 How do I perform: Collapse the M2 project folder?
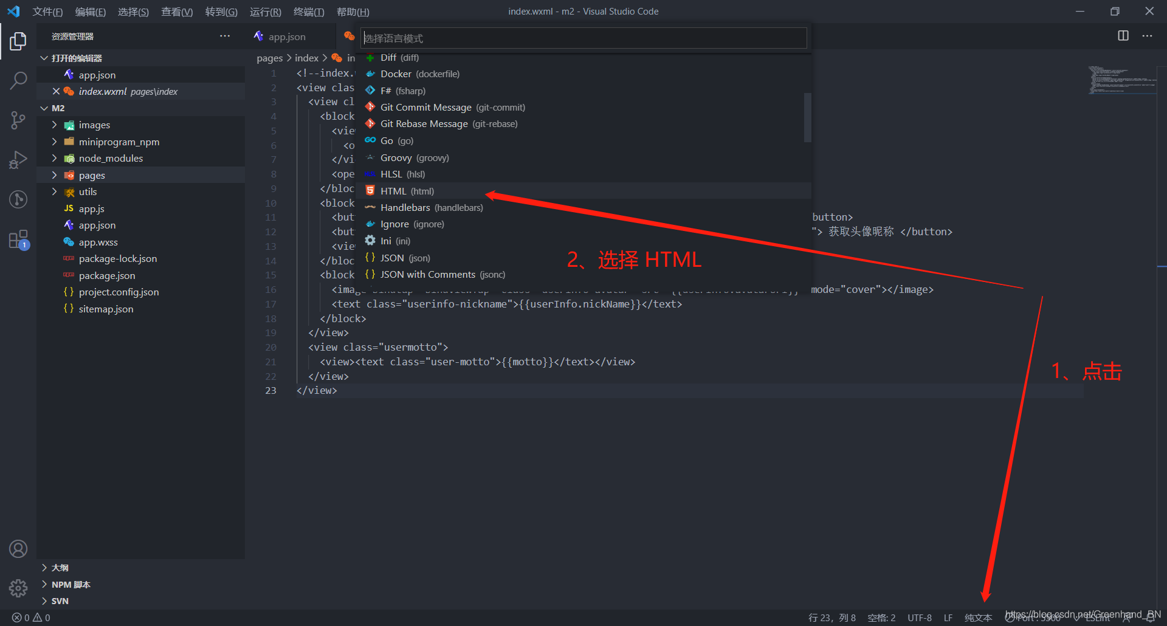click(44, 108)
